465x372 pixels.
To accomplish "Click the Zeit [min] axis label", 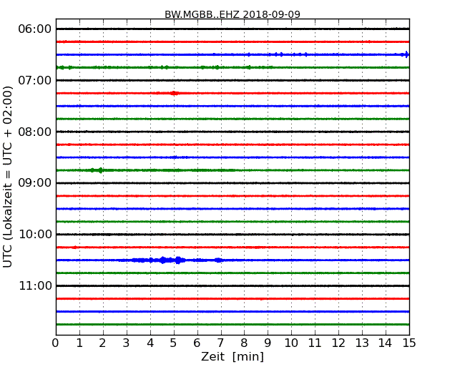I will (x=232, y=356).
